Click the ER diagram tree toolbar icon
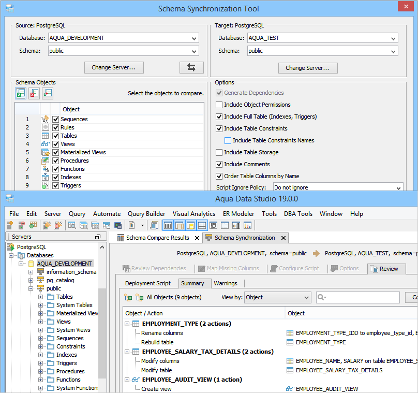Image resolution: width=418 pixels, height=393 pixels. pyautogui.click(x=236, y=225)
